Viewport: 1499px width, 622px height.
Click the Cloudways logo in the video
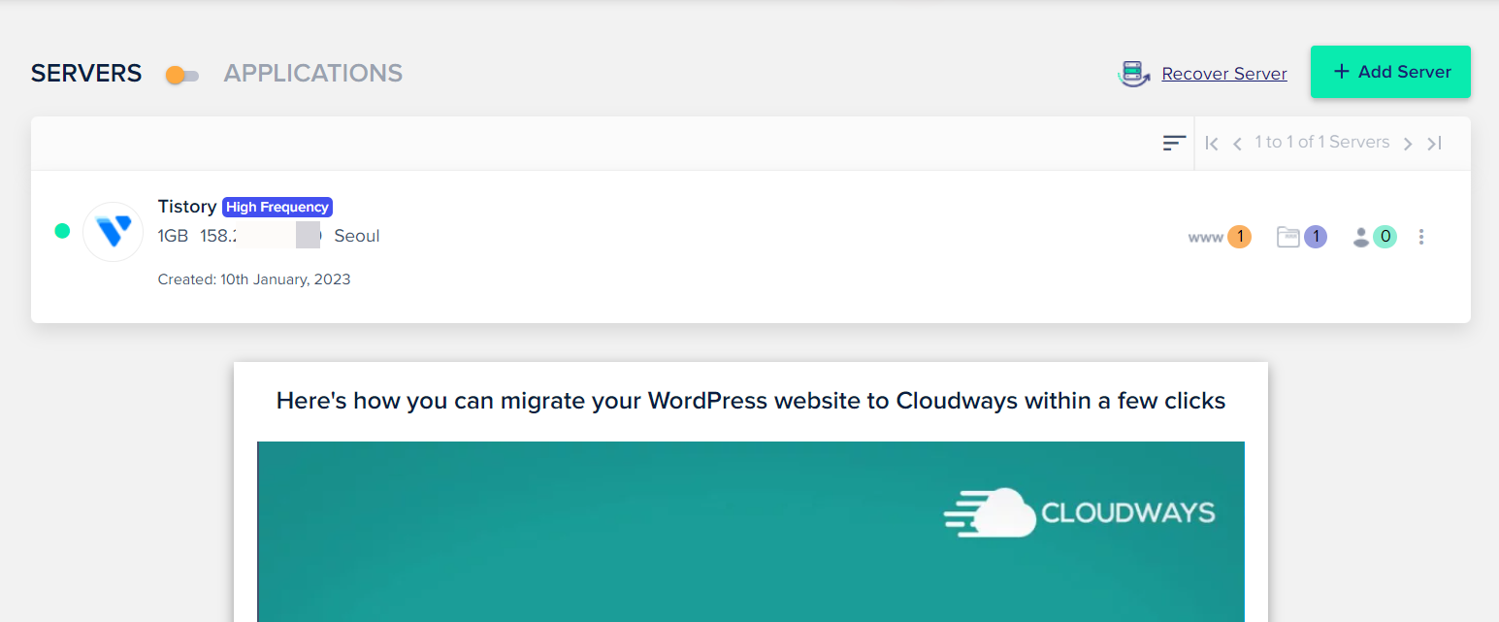[x=1079, y=512]
